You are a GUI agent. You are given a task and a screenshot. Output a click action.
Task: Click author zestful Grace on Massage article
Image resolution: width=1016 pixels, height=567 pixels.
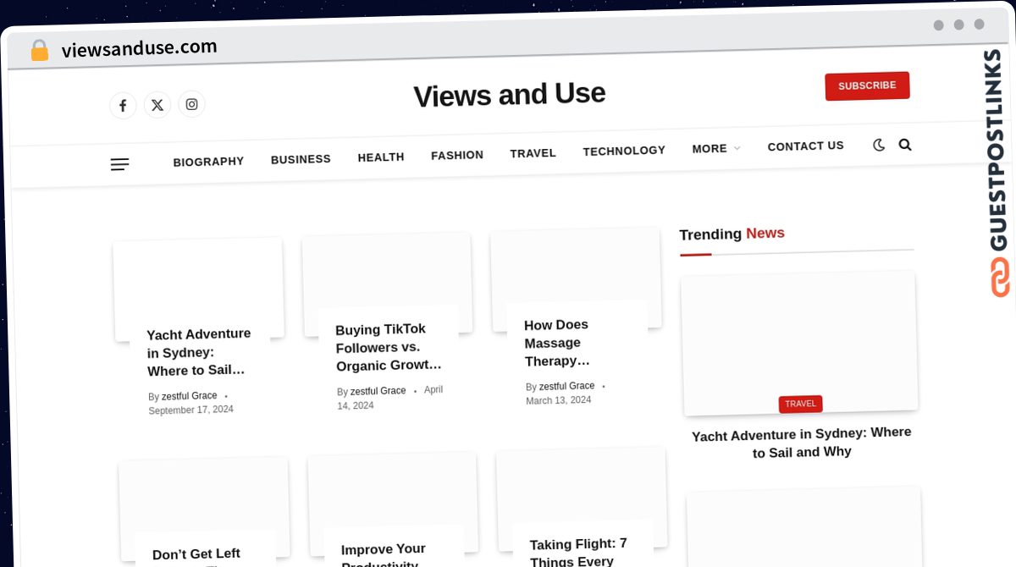click(567, 386)
